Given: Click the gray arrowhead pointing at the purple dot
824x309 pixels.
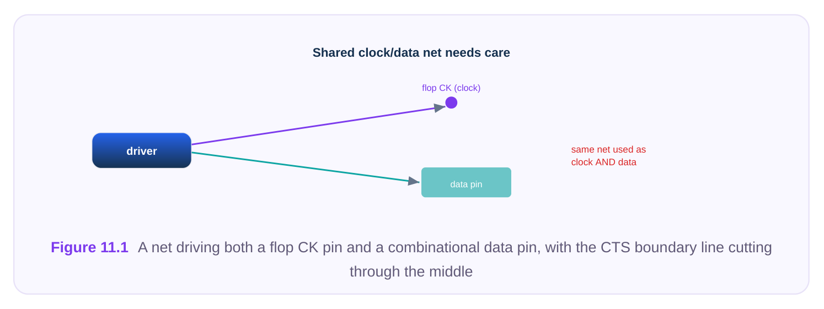Looking at the screenshot, I should (x=440, y=108).
